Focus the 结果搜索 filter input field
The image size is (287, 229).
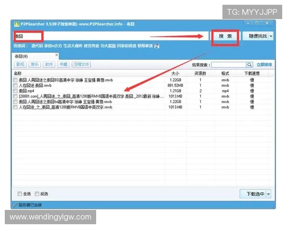[x=229, y=65]
